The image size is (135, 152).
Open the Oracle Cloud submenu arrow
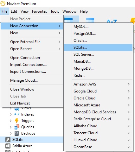129,98
